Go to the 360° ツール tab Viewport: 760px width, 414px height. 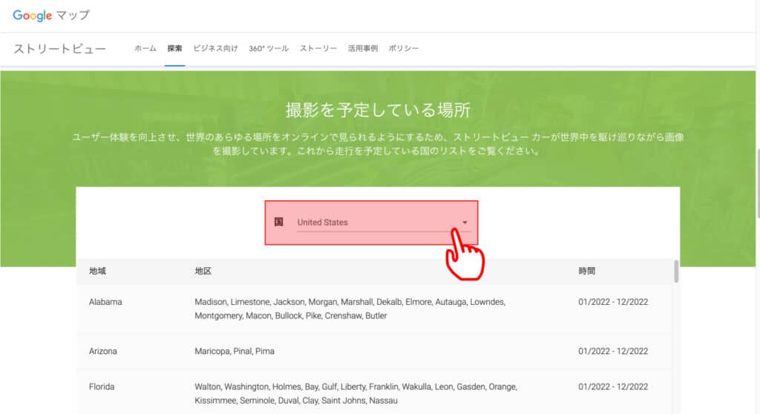point(269,48)
